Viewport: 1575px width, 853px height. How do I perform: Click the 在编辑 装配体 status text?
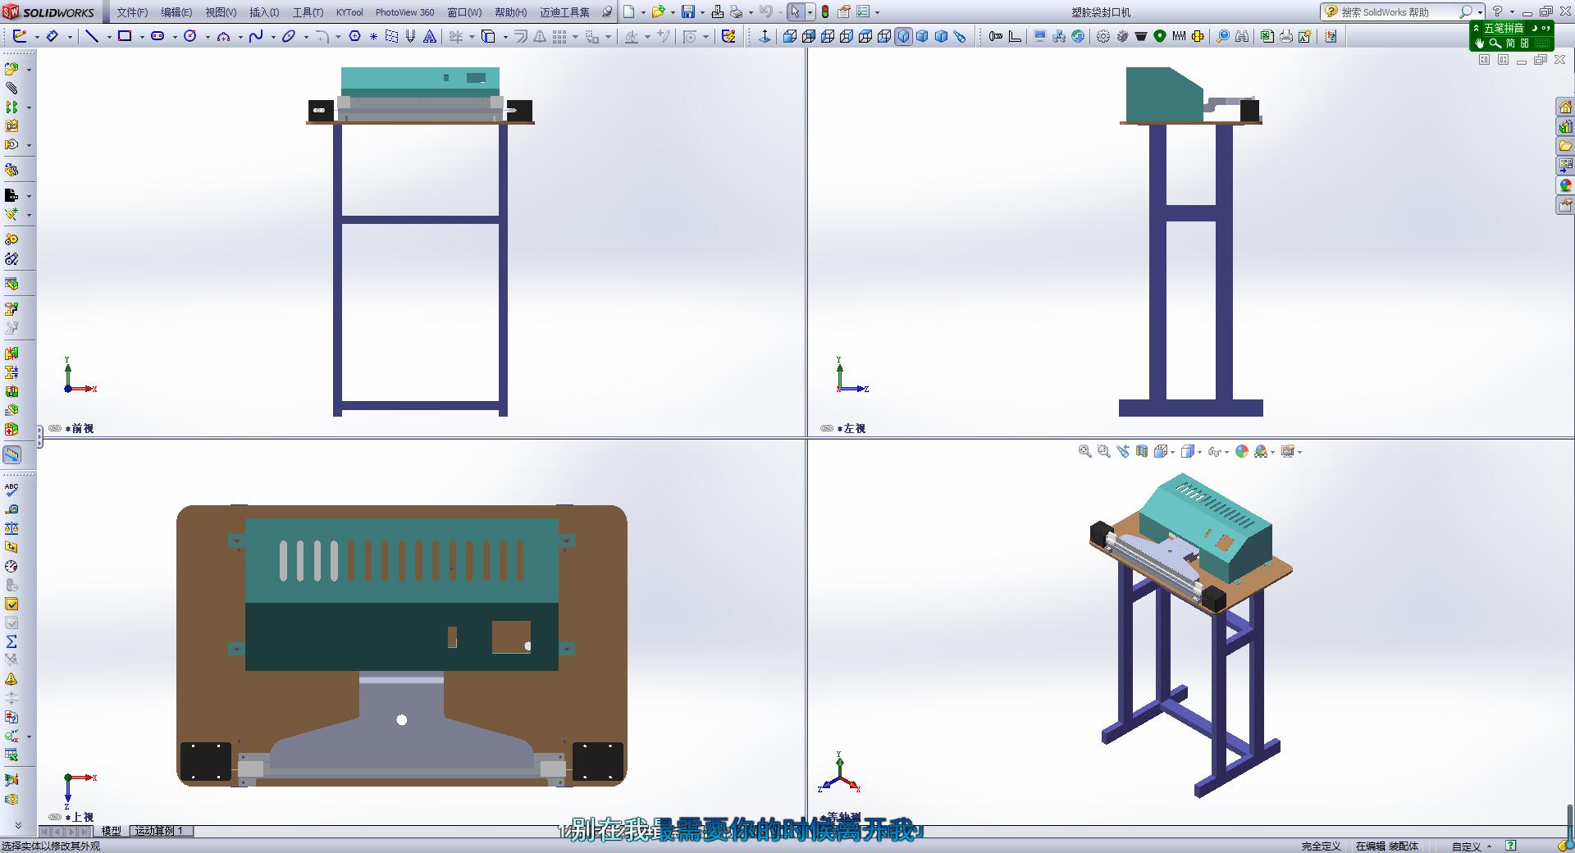pyautogui.click(x=1387, y=846)
